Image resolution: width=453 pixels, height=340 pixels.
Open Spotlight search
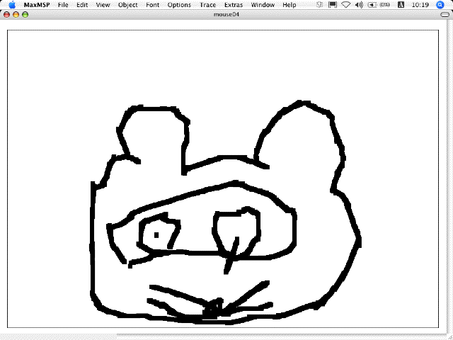tap(440, 5)
